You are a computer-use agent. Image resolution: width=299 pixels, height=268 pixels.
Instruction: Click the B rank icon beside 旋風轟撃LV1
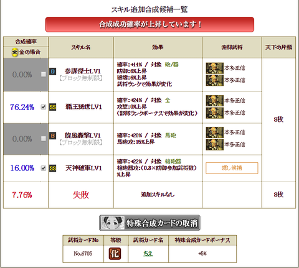(52, 136)
